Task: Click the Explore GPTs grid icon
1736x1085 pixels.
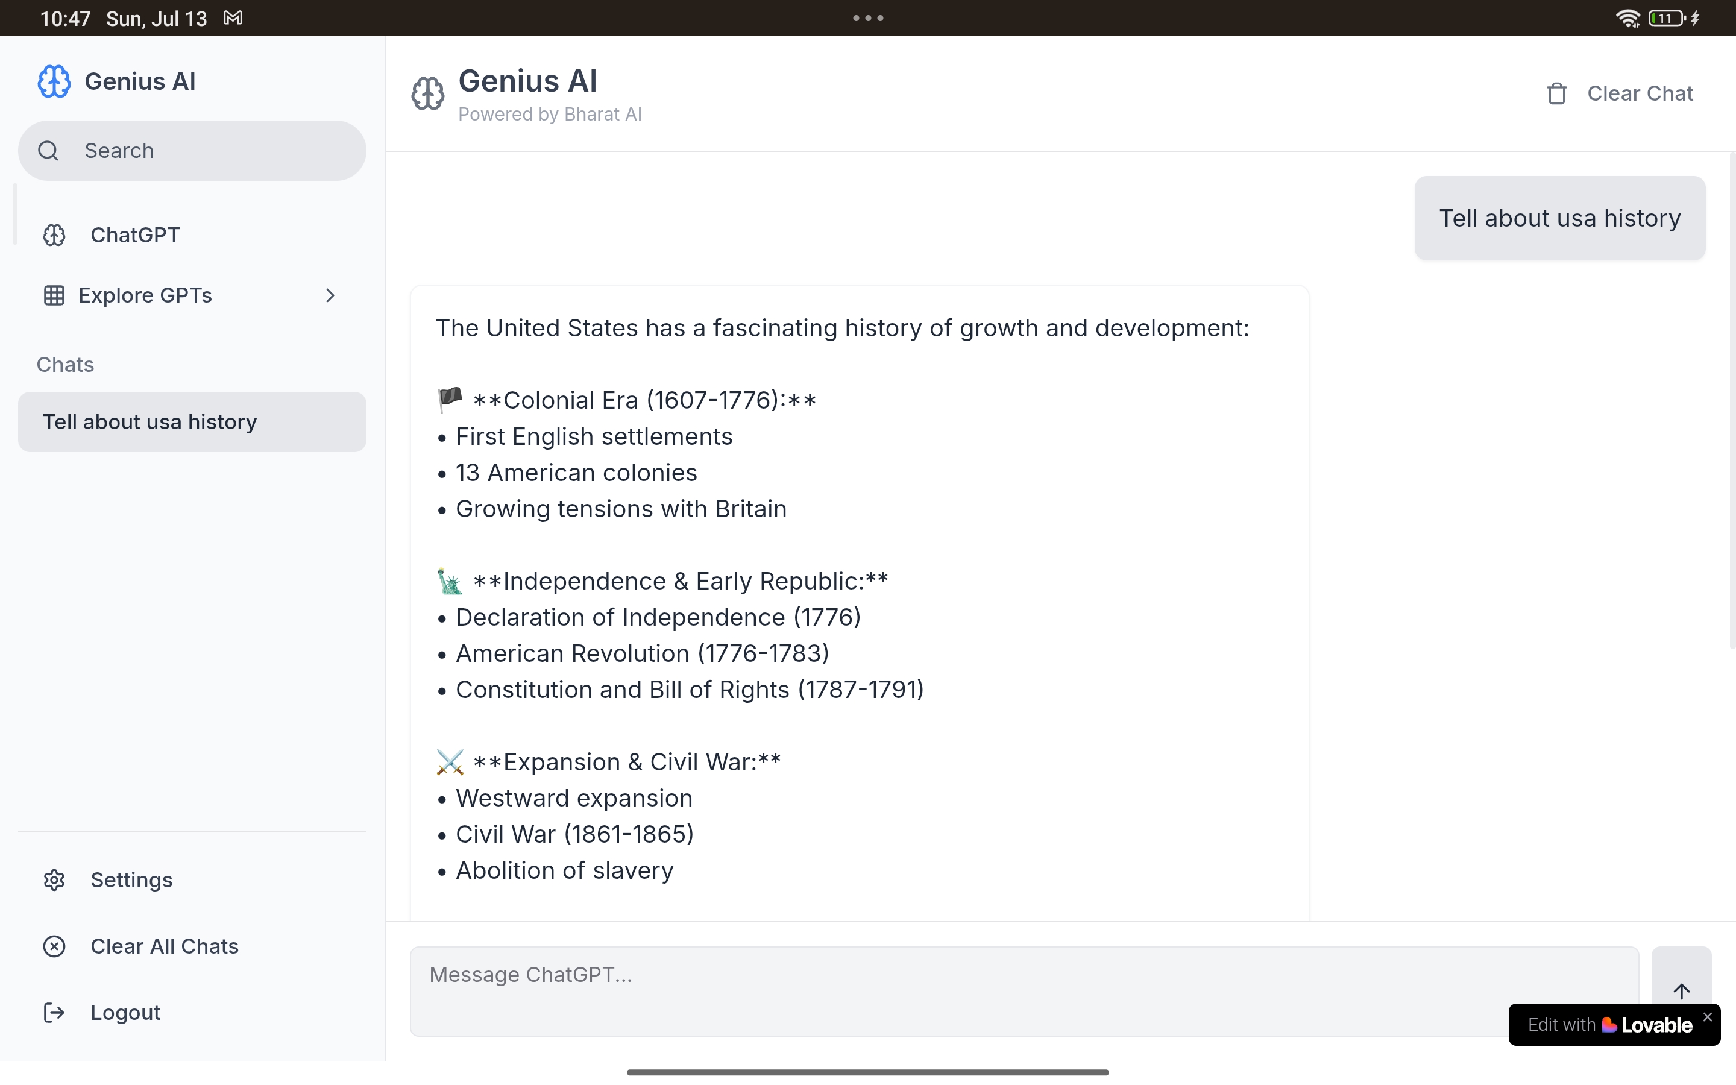Action: tap(54, 295)
